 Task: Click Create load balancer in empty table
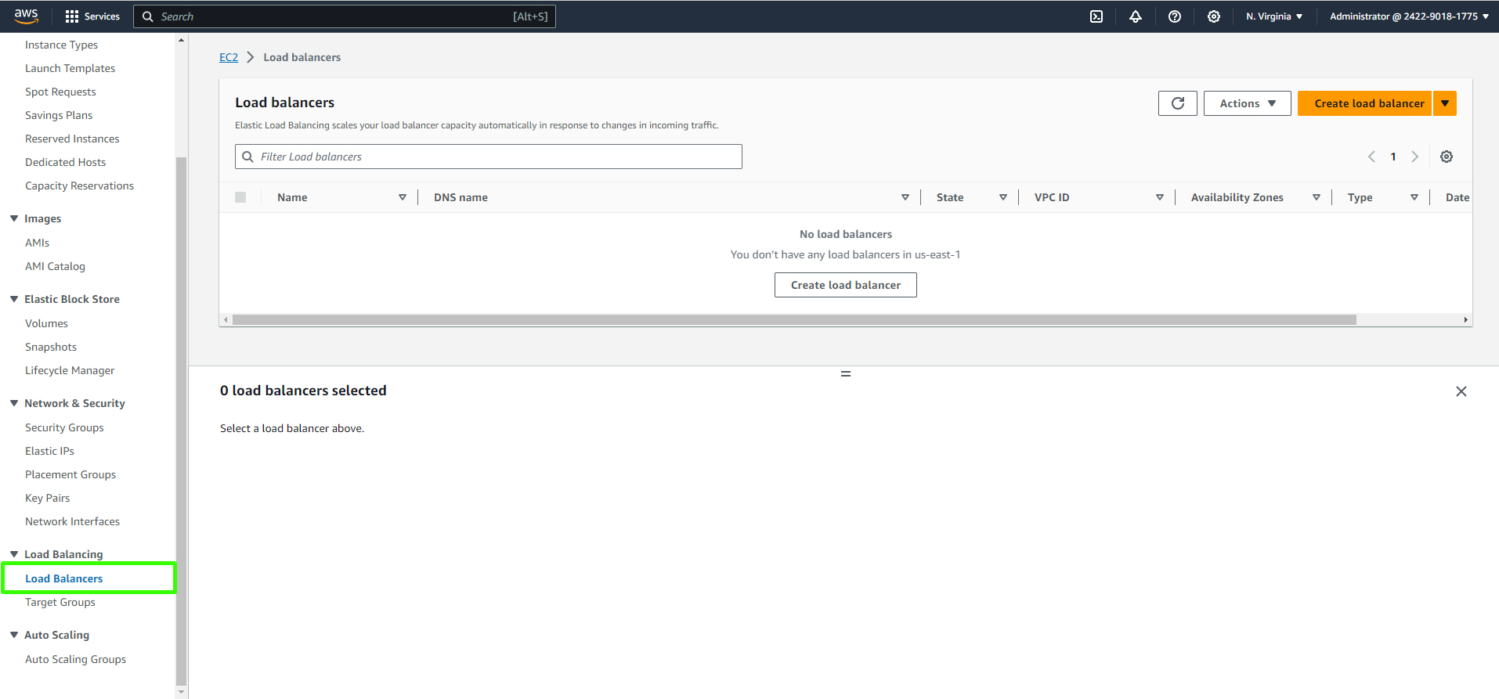[x=846, y=285]
